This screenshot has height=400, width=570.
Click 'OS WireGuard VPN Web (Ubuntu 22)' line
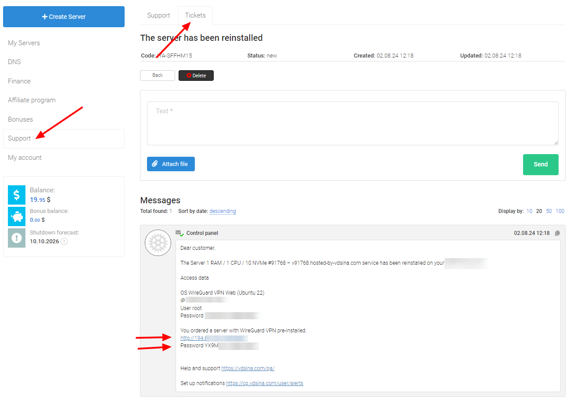[x=222, y=293]
